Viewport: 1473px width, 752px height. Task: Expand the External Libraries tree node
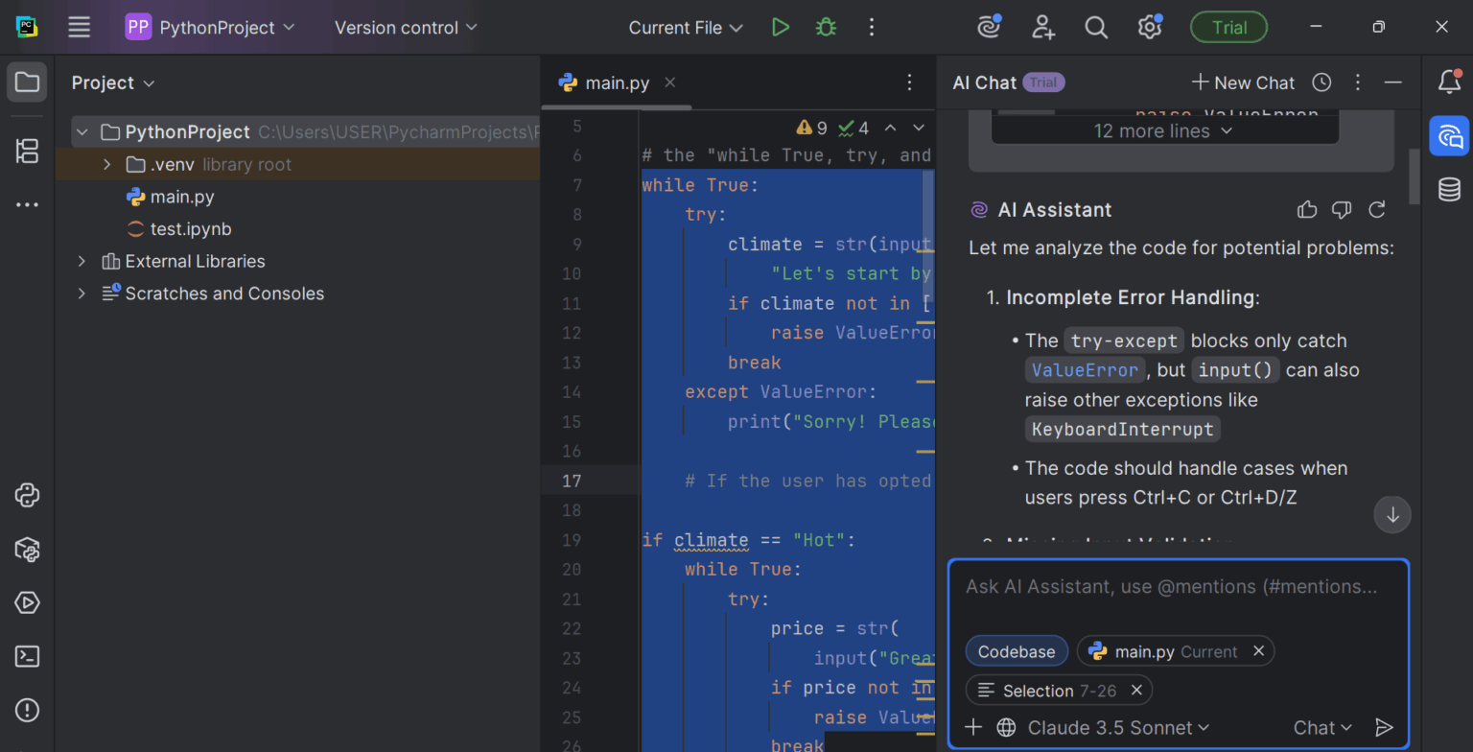tap(82, 261)
